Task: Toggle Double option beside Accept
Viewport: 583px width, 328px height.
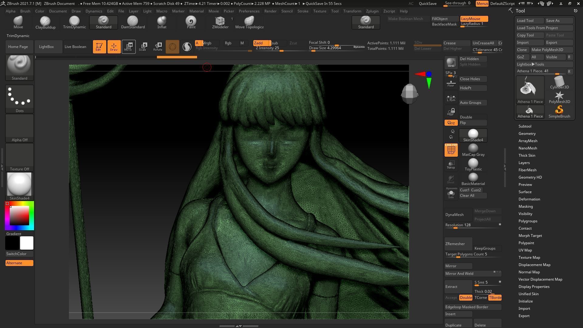Action: pyautogui.click(x=465, y=298)
